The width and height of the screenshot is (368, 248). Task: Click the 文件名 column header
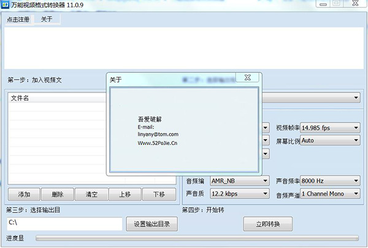[x=55, y=98]
